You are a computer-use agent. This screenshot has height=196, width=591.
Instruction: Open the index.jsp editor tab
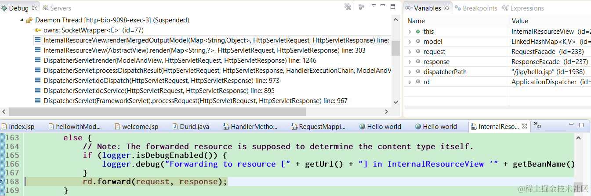(x=18, y=127)
